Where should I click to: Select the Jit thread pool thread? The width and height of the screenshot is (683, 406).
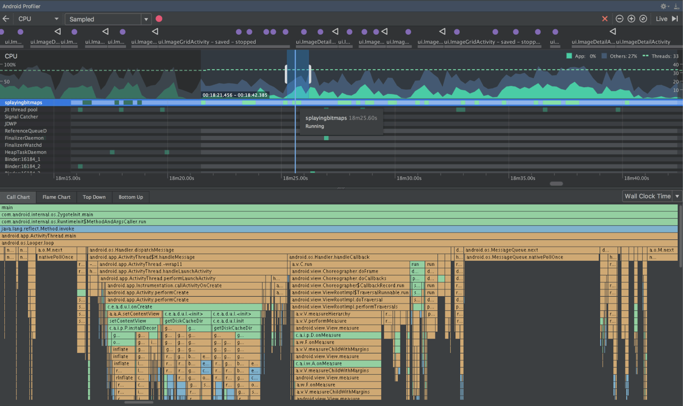pos(21,110)
